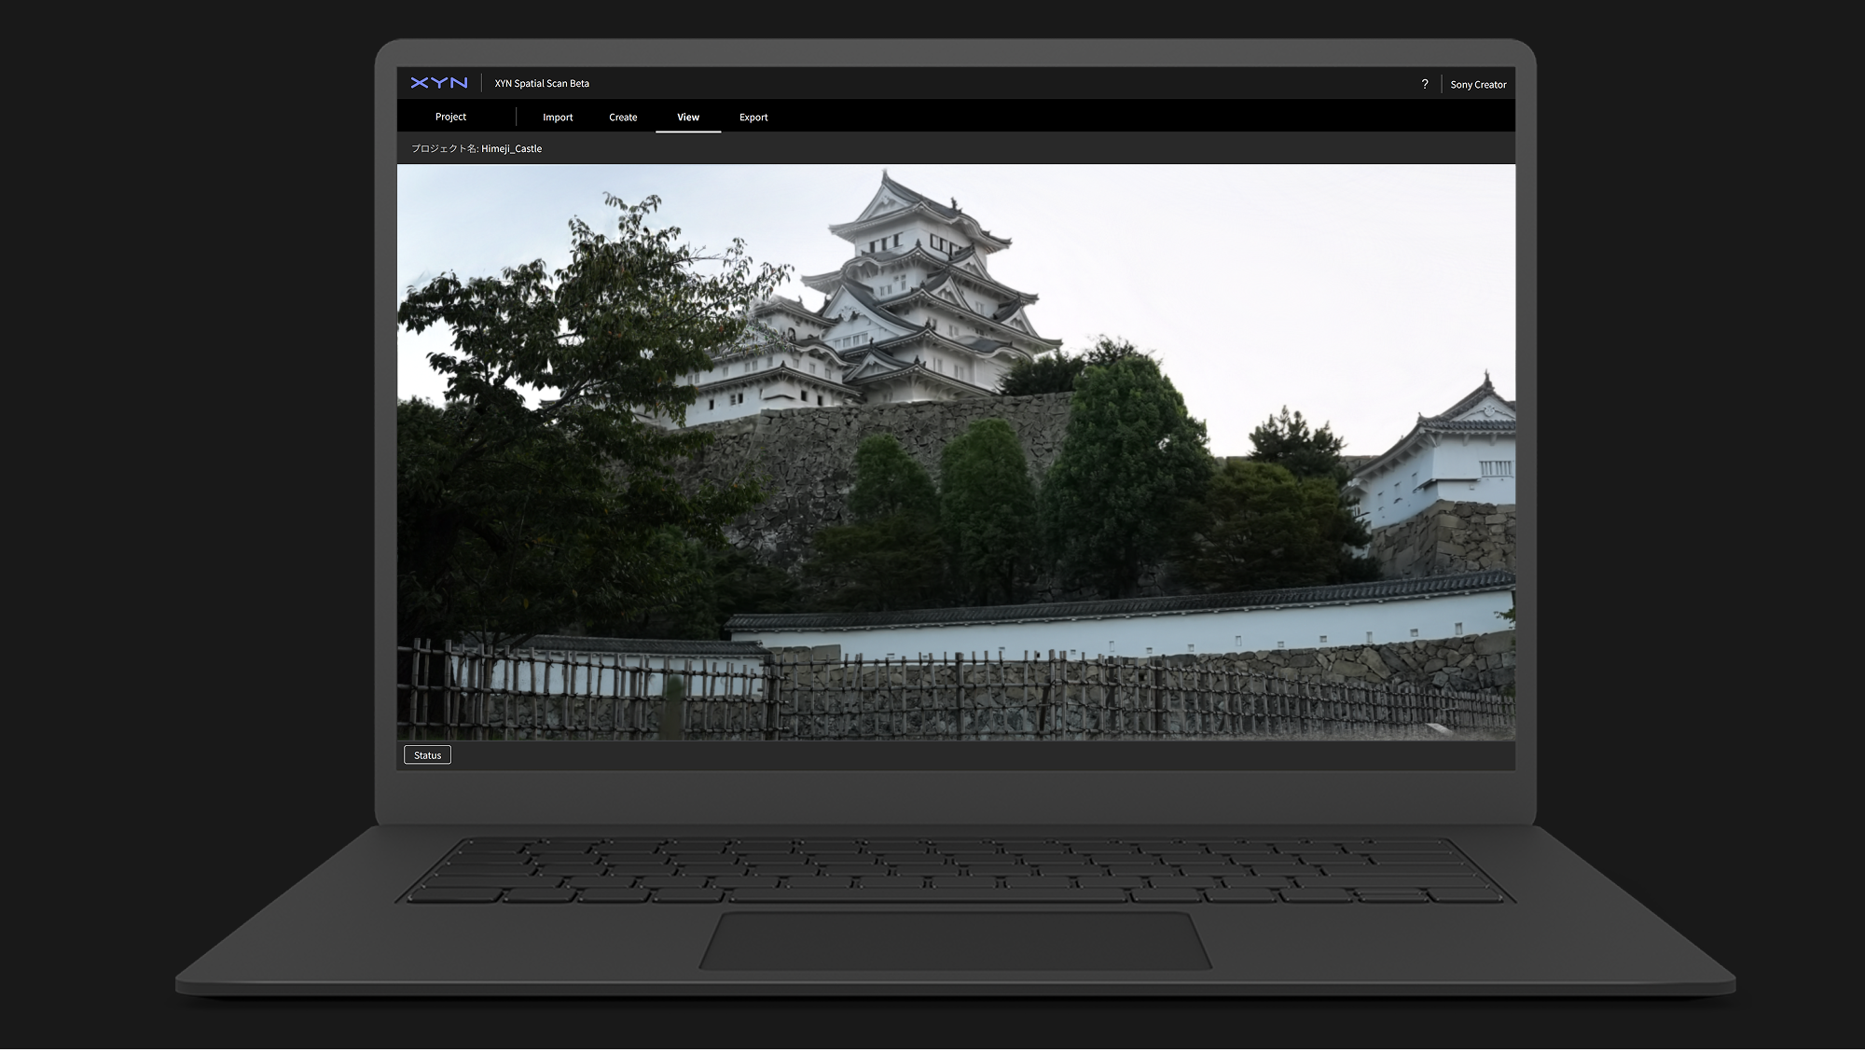This screenshot has height=1052, width=1865.
Task: Open the Import tab
Action: tap(558, 118)
